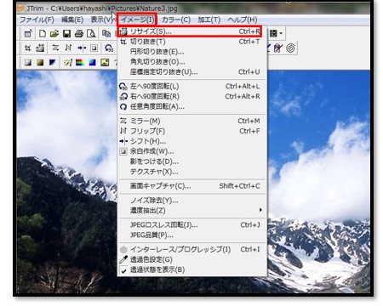Image resolution: width=383 pixels, height=306 pixels.
Task: Select 角丸切り抜き(O)... menu entry
Action: click(x=192, y=62)
